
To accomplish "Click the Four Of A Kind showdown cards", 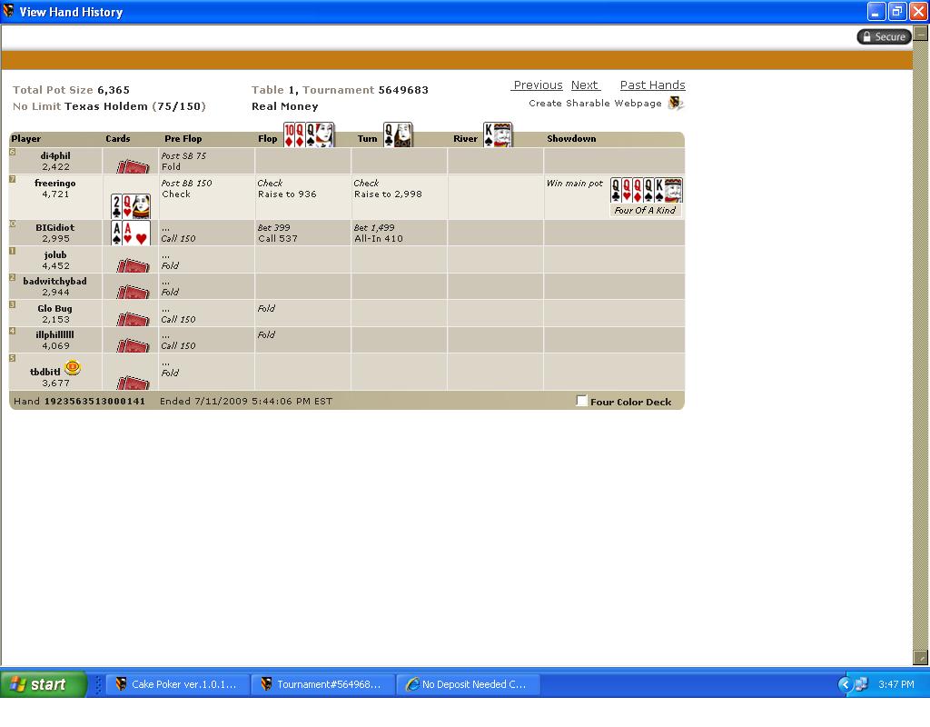I will (x=646, y=191).
